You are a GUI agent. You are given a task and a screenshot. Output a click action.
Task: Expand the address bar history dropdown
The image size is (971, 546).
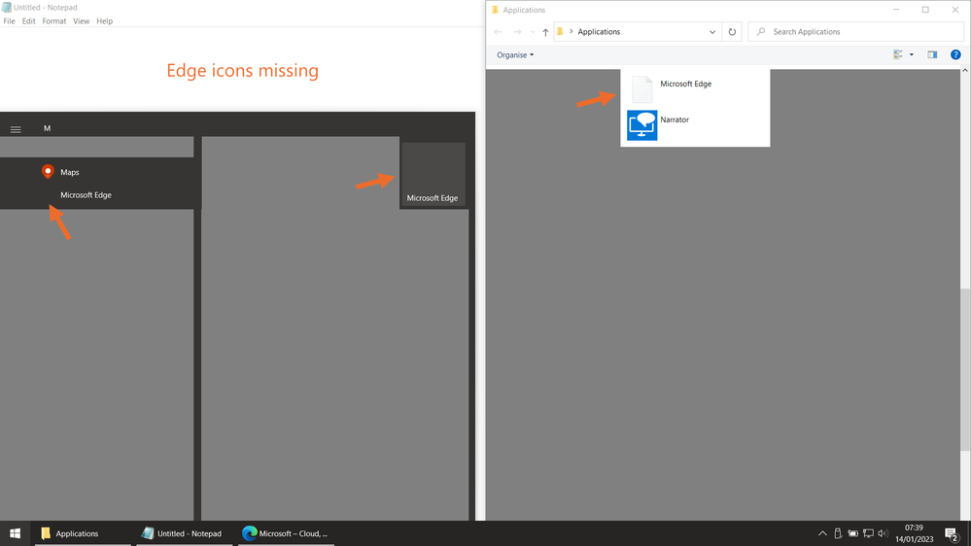pyautogui.click(x=712, y=32)
